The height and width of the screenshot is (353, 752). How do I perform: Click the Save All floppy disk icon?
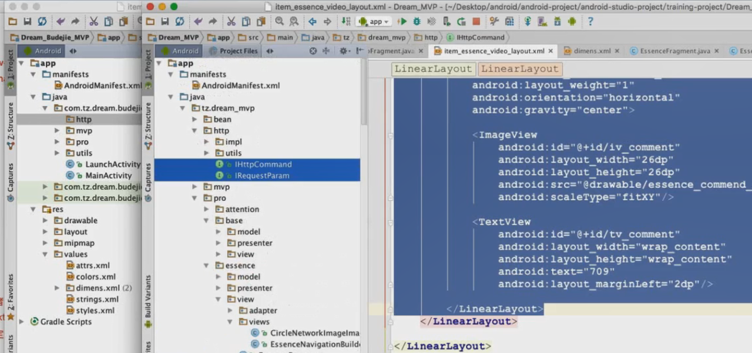(165, 22)
